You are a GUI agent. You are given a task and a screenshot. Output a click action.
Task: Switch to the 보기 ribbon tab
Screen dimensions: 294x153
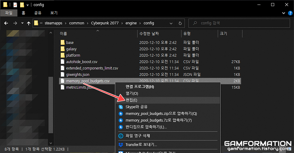(54, 13)
